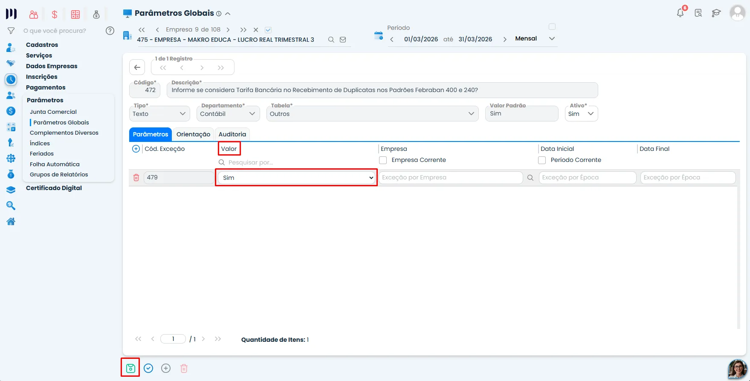
Task: Click the company search magnifier icon
Action: (331, 40)
